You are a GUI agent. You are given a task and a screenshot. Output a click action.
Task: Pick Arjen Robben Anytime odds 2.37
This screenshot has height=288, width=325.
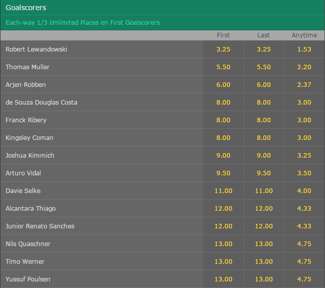coord(304,84)
